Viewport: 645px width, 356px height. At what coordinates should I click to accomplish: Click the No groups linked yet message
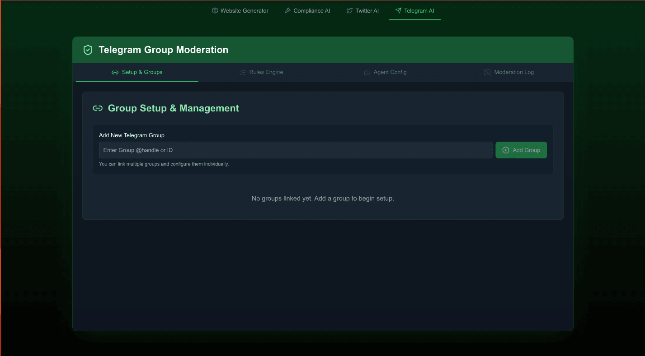pyautogui.click(x=323, y=199)
